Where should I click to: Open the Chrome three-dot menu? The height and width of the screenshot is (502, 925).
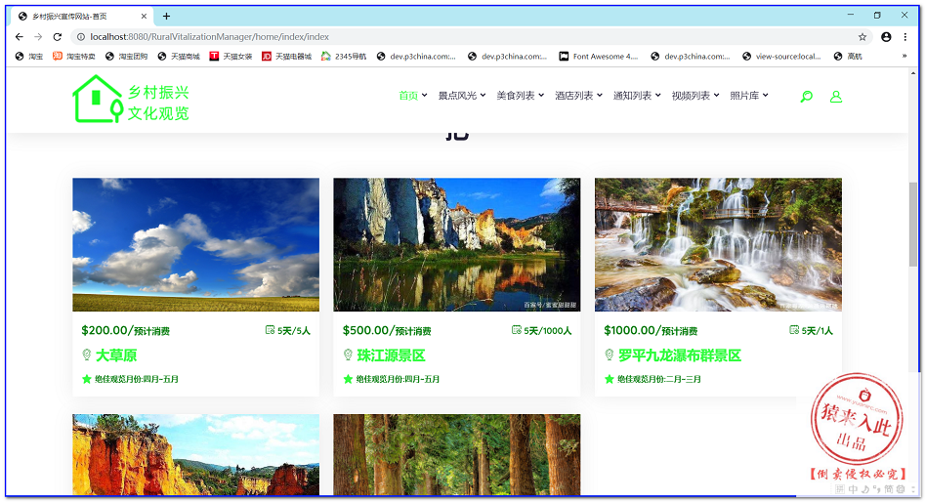[x=905, y=36]
